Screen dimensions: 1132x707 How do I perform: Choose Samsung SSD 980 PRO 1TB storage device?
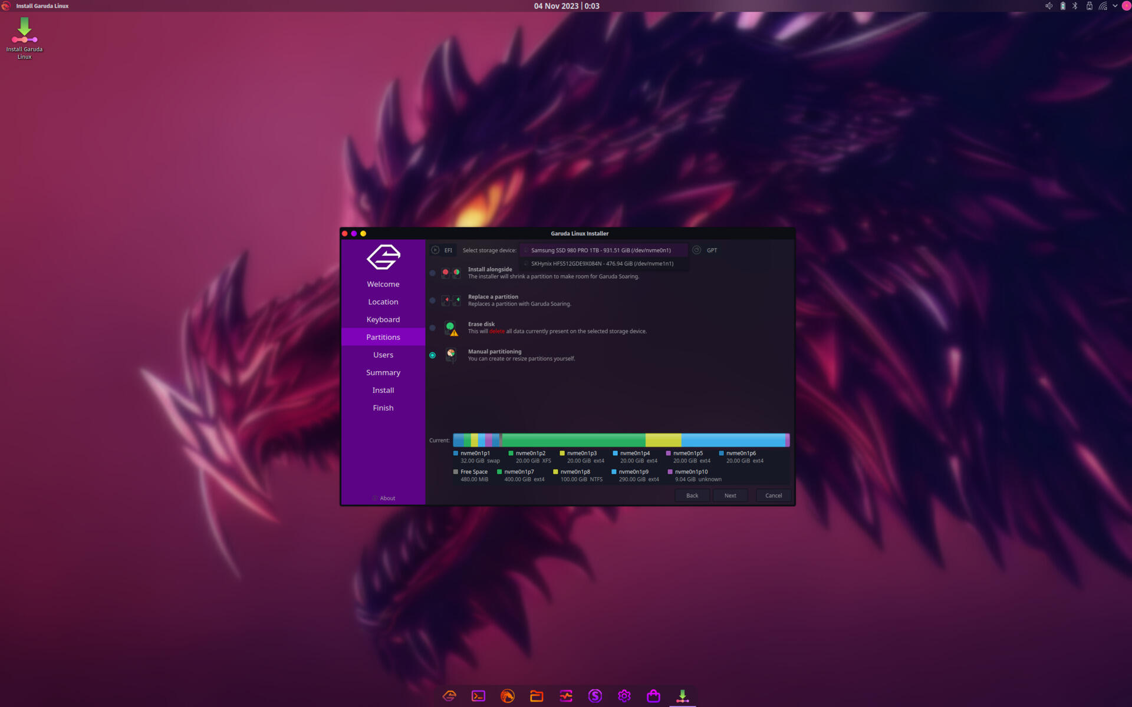603,250
